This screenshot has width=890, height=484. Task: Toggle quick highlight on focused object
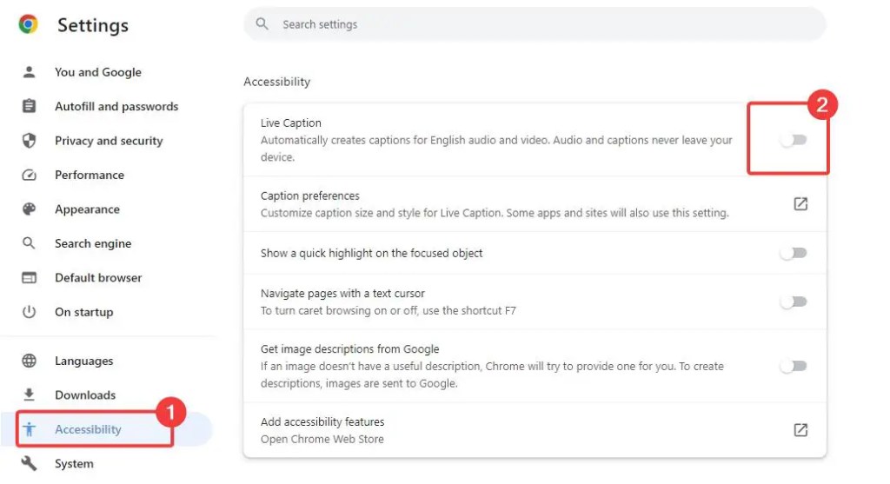point(793,253)
